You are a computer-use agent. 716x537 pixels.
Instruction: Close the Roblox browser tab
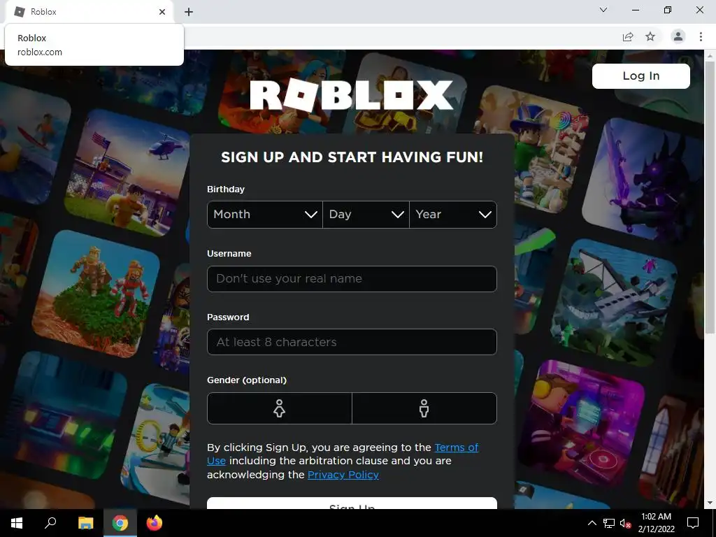tap(162, 12)
